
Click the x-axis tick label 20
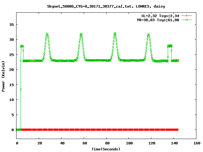(x=40, y=143)
